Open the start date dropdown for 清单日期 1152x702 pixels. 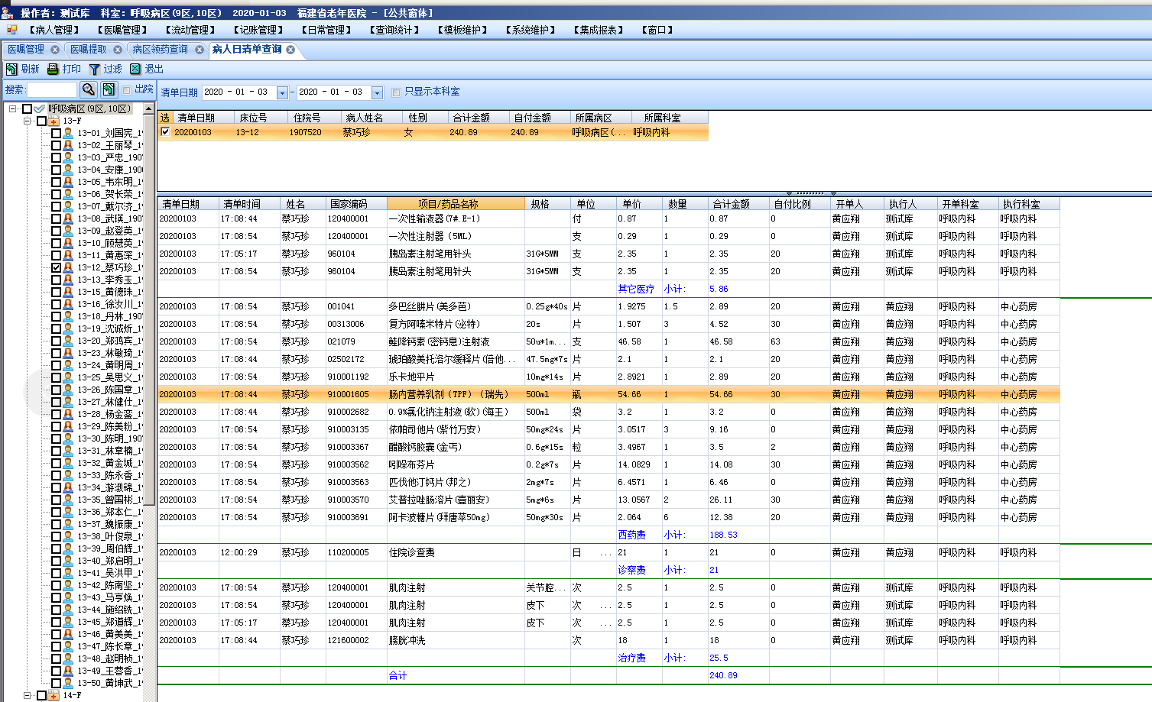pos(282,92)
